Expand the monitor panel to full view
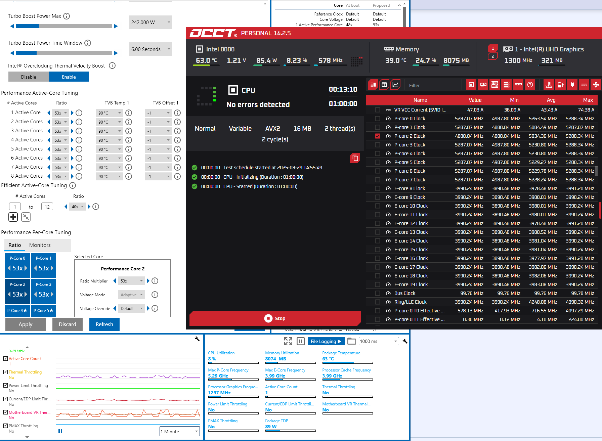Screen dimensions: 602x441 (288, 341)
